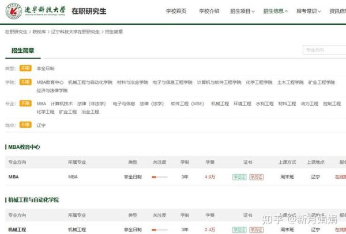Select 不限 in the 专业 filter row
Viewport: 346px width, 234px height.
click(25, 103)
